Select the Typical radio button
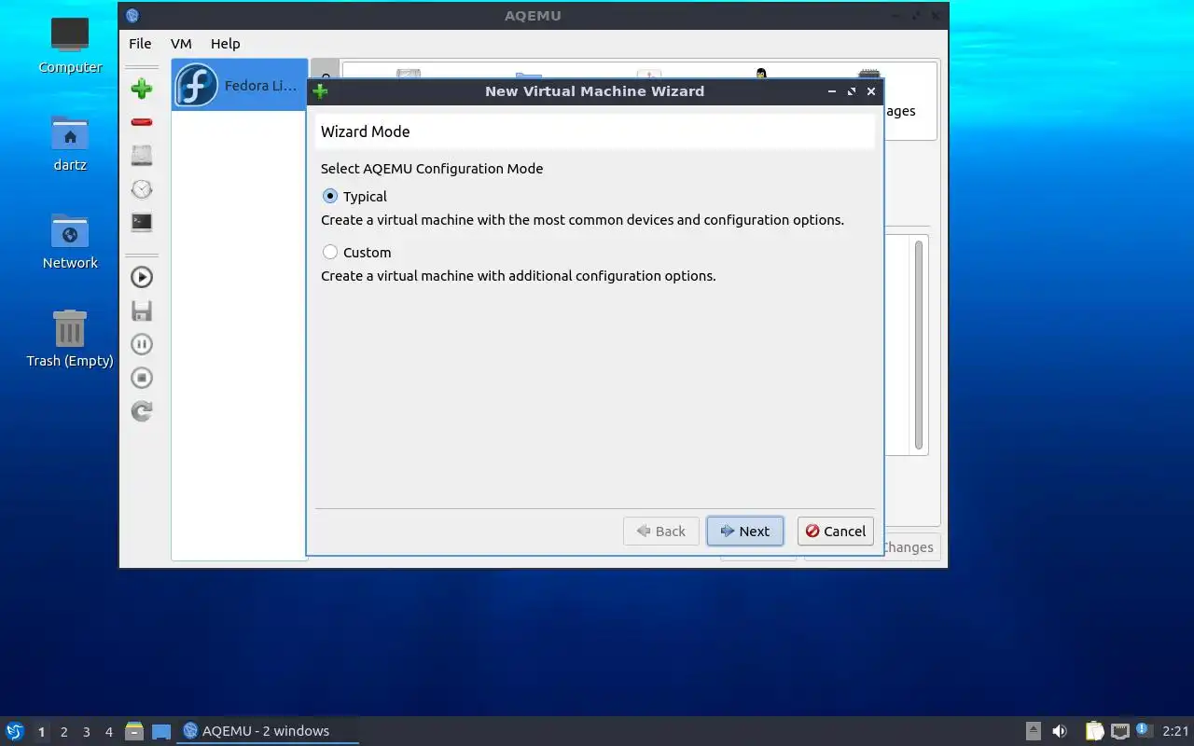The height and width of the screenshot is (746, 1194). tap(330, 197)
